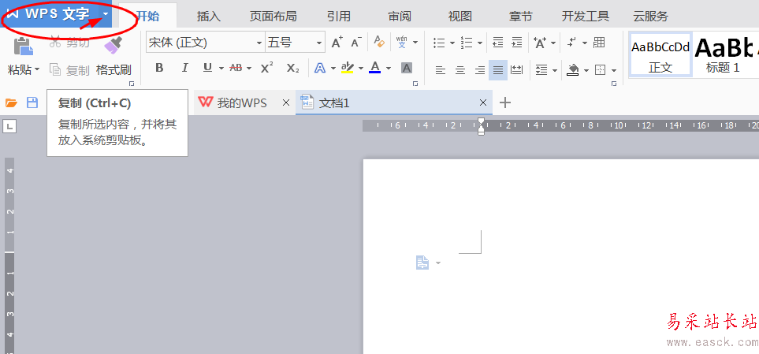Decrease font size with A- icon
Image resolution: width=759 pixels, height=354 pixels.
[356, 43]
